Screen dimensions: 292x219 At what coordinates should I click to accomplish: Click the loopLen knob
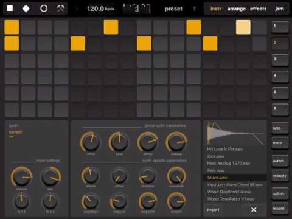(119, 201)
